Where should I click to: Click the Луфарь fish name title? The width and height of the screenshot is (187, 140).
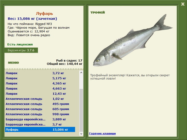44,14
